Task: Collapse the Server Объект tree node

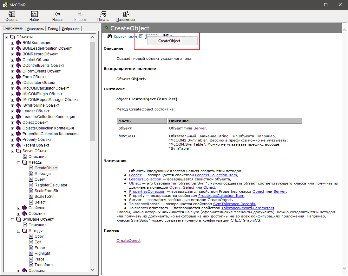Action: pyautogui.click(x=13, y=151)
